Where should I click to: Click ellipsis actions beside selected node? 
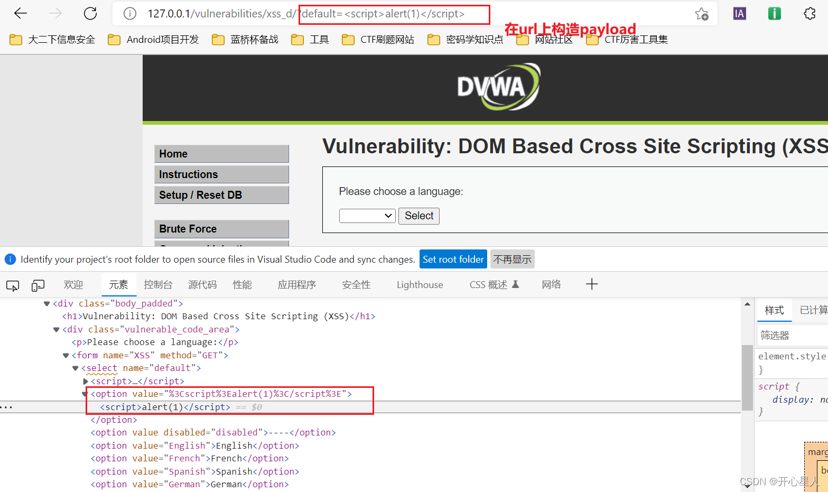(6, 407)
